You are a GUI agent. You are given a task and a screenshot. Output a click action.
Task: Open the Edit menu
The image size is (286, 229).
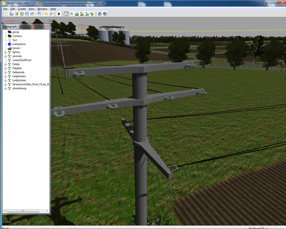point(13,9)
